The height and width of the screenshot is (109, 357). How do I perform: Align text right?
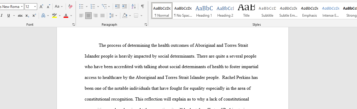point(95,15)
